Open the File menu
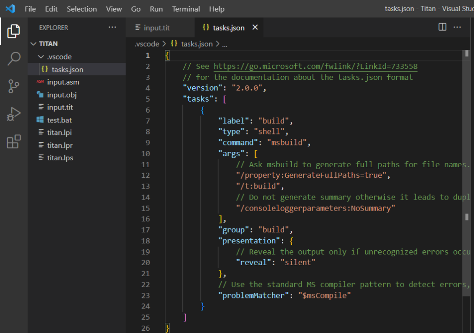This screenshot has width=474, height=333. 30,9
